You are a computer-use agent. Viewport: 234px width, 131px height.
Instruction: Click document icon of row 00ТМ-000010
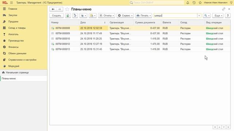point(53,39)
